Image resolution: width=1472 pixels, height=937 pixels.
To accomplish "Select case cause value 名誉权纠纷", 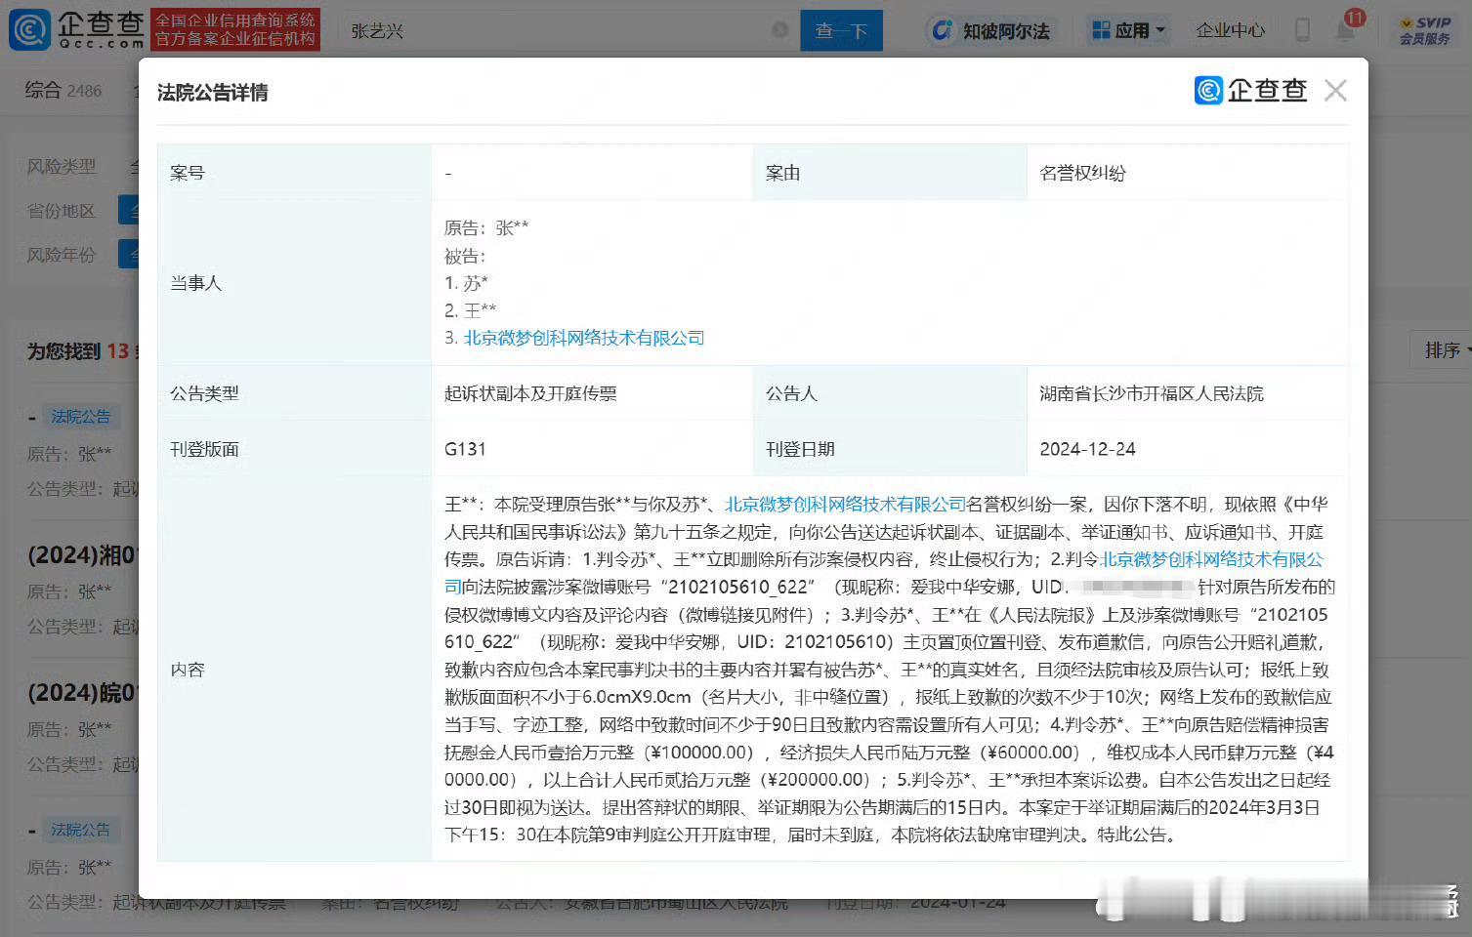I will [1083, 173].
